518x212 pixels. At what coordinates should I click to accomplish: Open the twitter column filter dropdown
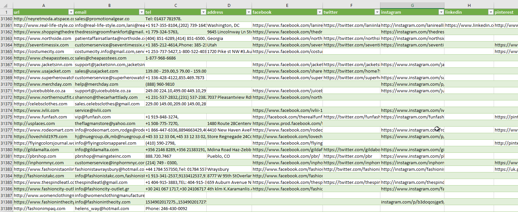point(377,12)
